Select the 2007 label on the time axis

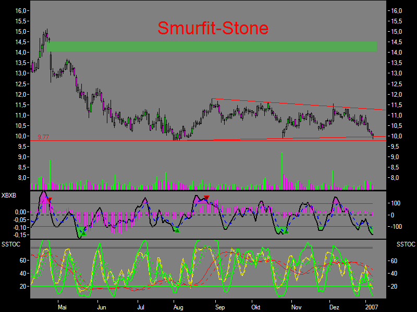coord(372,307)
